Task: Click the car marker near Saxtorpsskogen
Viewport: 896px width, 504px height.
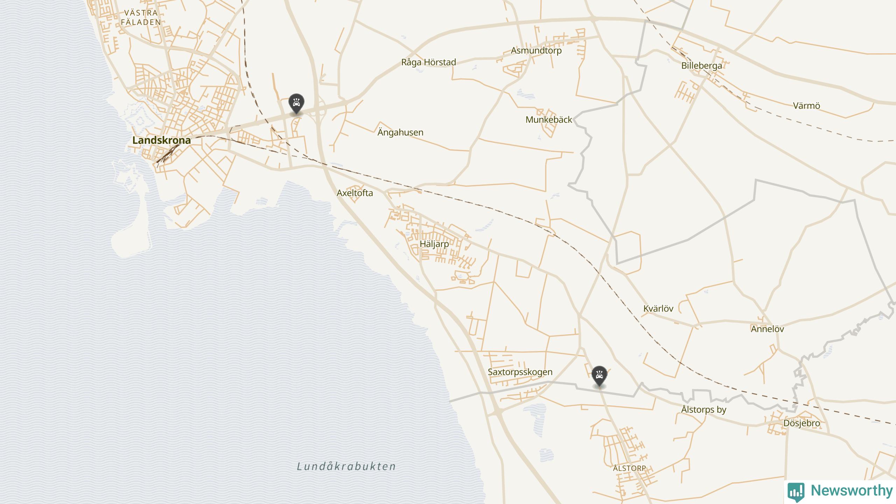Action: (x=599, y=376)
